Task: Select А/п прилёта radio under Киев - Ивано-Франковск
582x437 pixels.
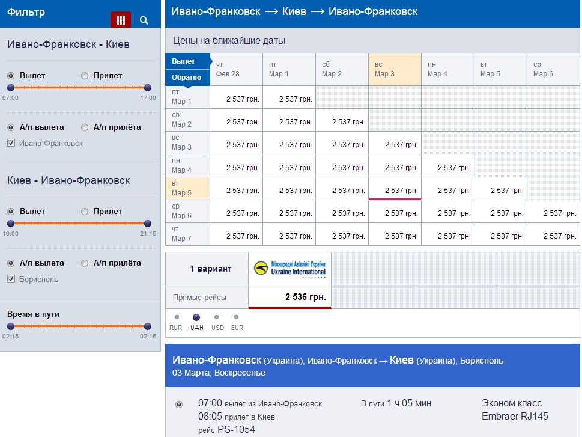Action: (85, 263)
